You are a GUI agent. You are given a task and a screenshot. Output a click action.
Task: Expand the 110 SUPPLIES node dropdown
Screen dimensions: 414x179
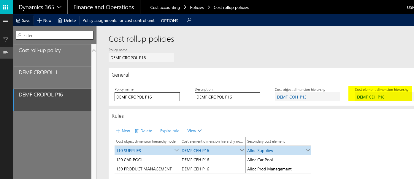point(176,150)
